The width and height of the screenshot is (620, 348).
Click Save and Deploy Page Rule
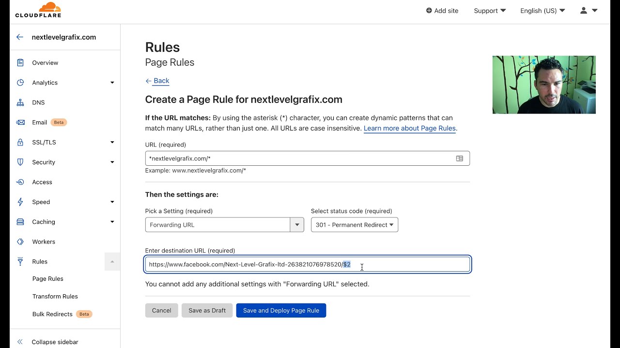click(281, 310)
